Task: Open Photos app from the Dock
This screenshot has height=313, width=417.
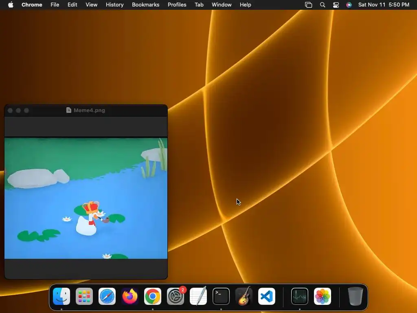Action: (323, 296)
